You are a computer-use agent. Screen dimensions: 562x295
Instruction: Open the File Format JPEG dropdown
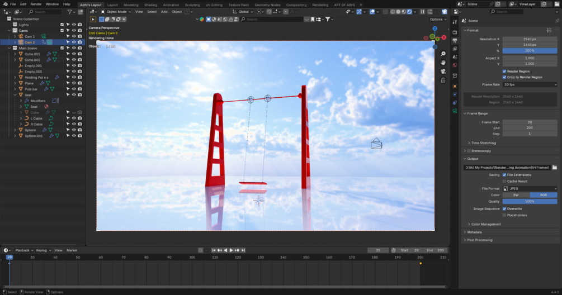tap(530, 189)
